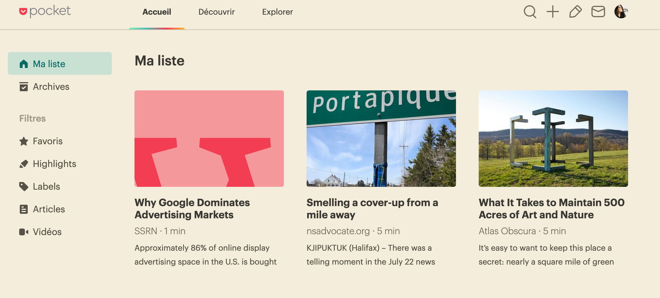Click the "Approximately 86% of online display" excerpt
Viewport: 660px width, 298px height.
[206, 255]
